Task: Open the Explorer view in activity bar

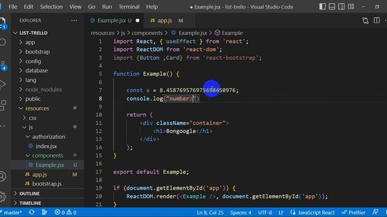Action: (x=2, y=23)
